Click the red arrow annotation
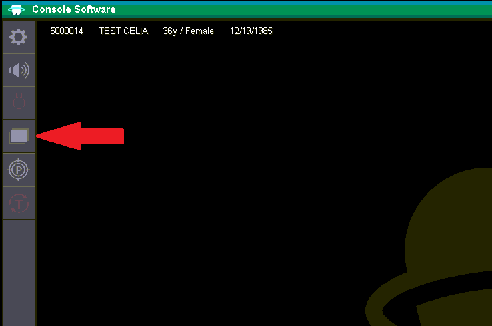This screenshot has width=492, height=326. point(80,136)
